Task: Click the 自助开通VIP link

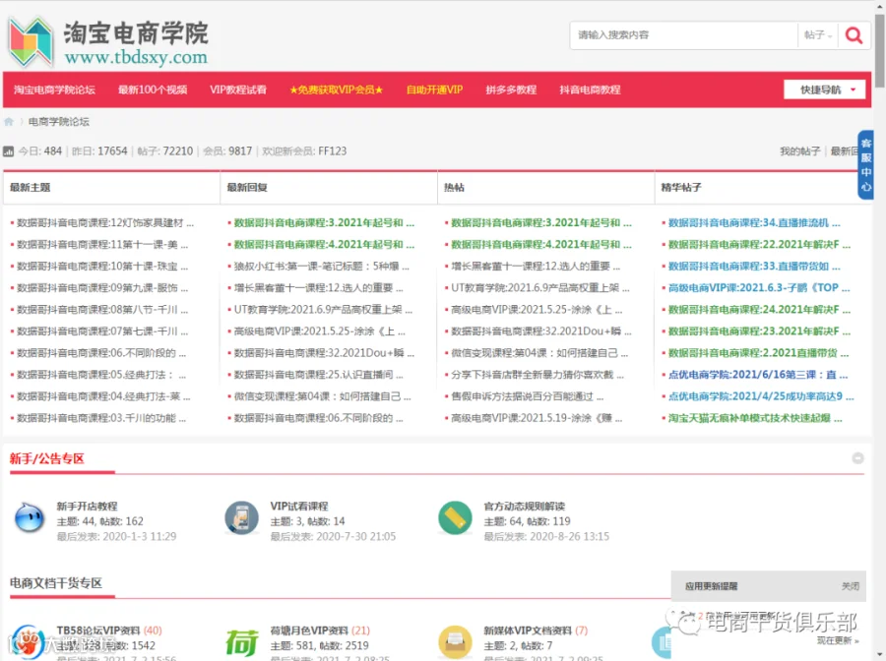Action: 434,90
